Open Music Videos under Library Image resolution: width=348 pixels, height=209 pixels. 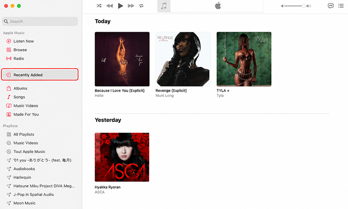point(26,106)
